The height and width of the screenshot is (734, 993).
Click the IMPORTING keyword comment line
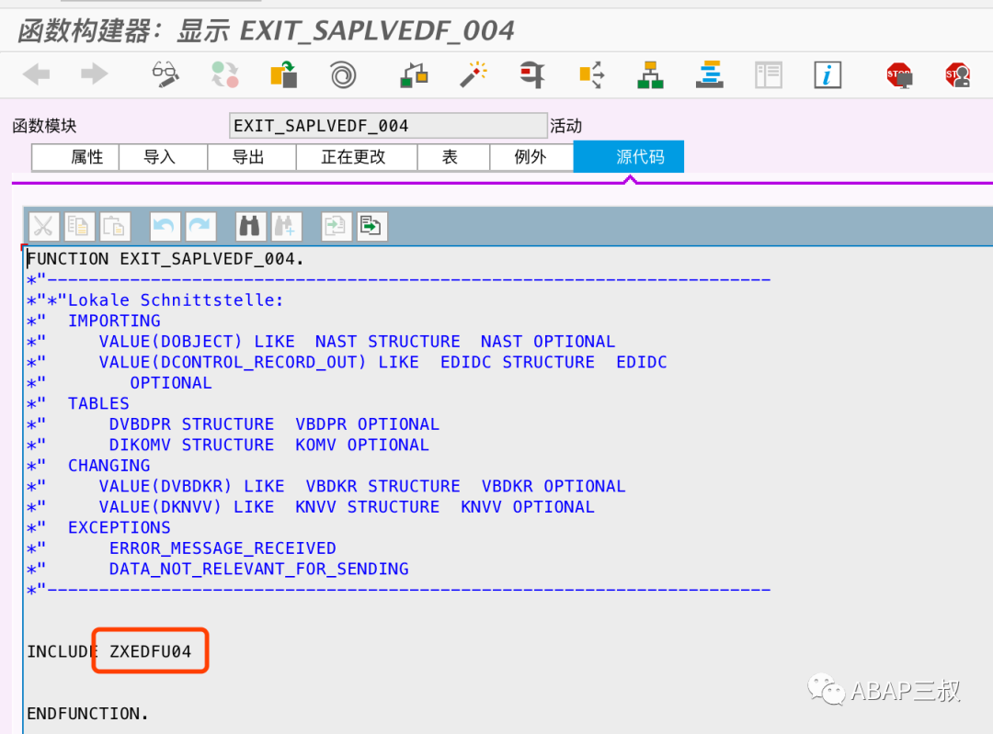[x=94, y=321]
